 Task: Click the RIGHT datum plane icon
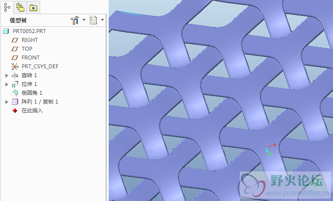[15, 40]
